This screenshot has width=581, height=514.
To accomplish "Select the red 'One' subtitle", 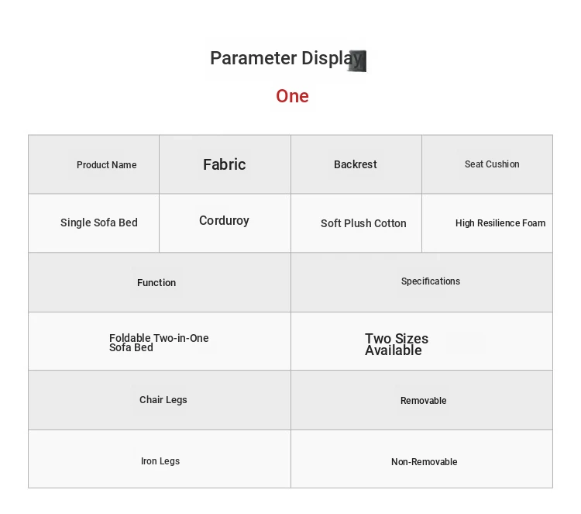I will 292,96.
